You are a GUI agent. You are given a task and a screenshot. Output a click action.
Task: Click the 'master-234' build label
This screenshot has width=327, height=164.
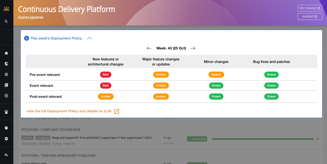pyautogui.click(x=29, y=144)
